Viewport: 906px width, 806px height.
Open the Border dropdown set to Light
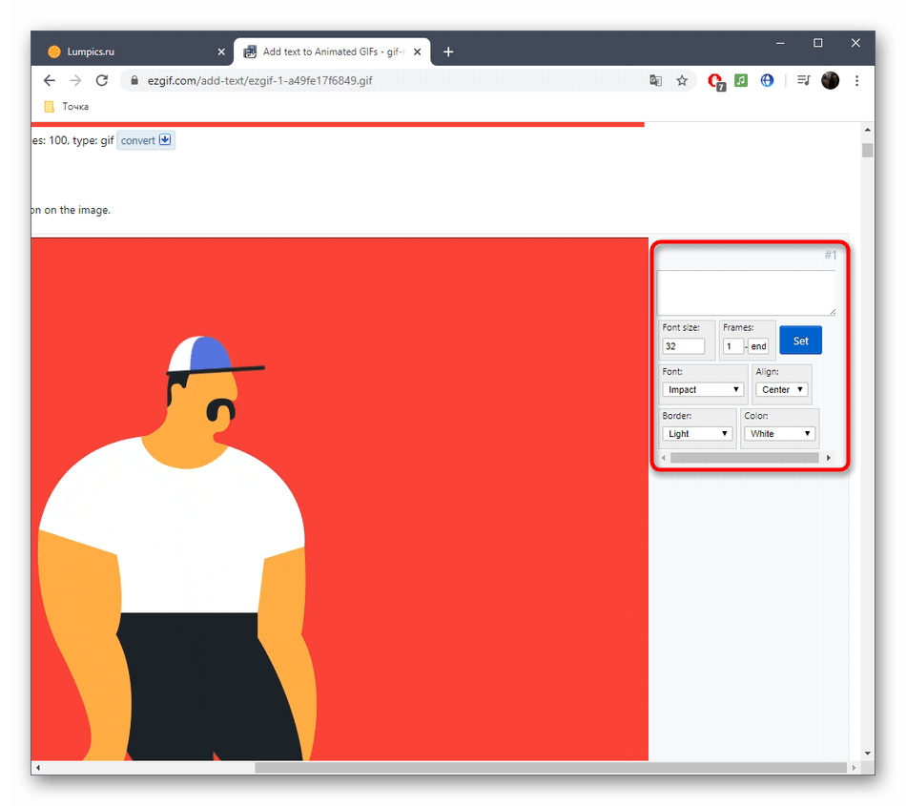(x=697, y=433)
